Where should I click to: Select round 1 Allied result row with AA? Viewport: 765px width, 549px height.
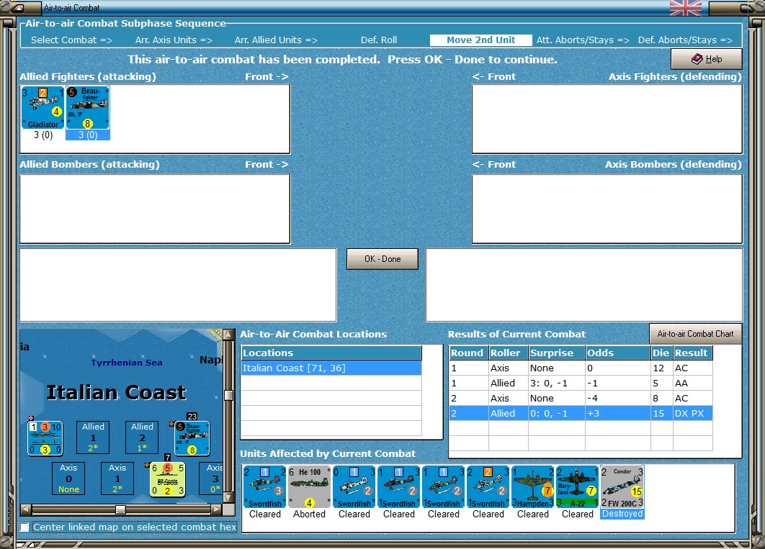coord(581,383)
